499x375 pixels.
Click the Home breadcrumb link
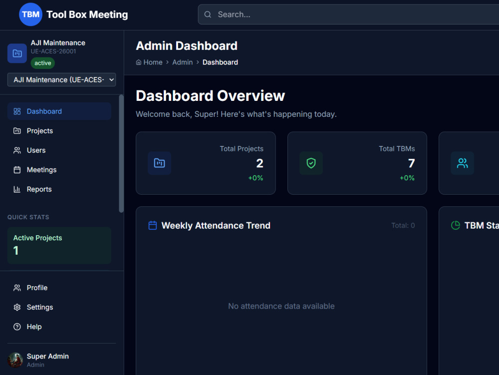click(x=153, y=62)
